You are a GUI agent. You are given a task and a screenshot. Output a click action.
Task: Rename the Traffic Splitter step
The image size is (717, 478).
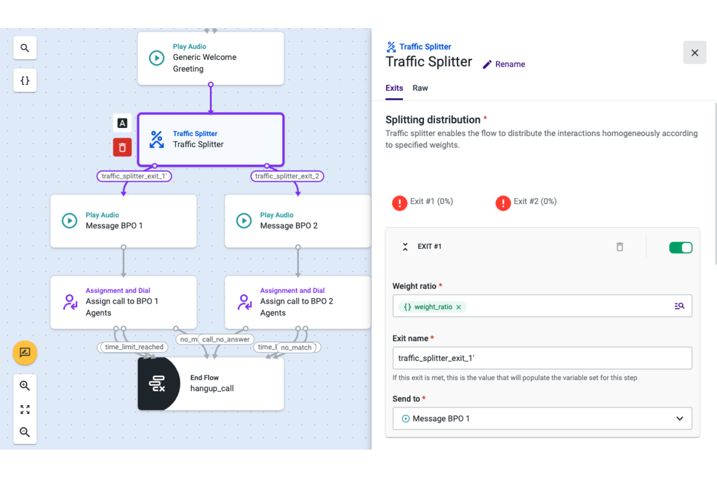click(504, 64)
